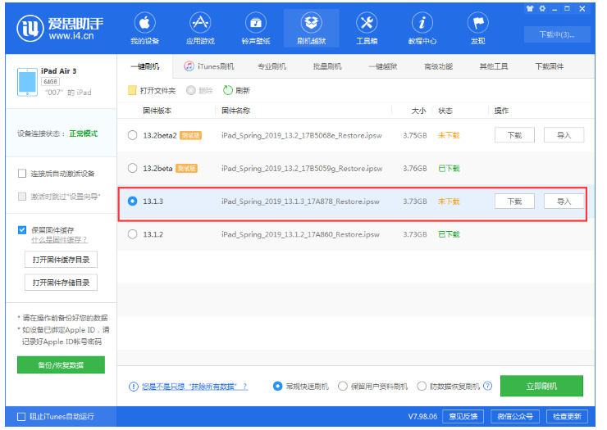Viewport: 607px width, 430px height.
Task: Open 教程中心 tutorial center
Action: pos(422,28)
